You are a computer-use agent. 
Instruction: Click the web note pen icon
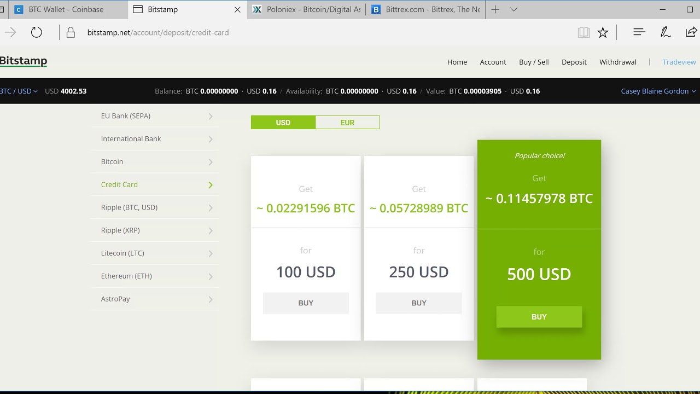point(666,32)
